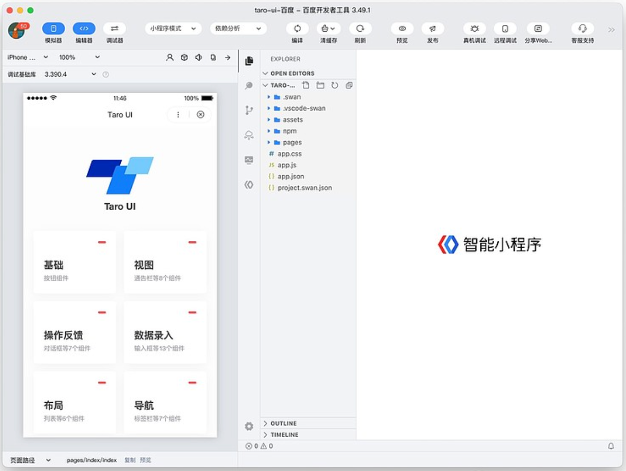Screen dimensions: 626x471
Task: Open the iPhone device model dropdown
Action: coord(27,58)
